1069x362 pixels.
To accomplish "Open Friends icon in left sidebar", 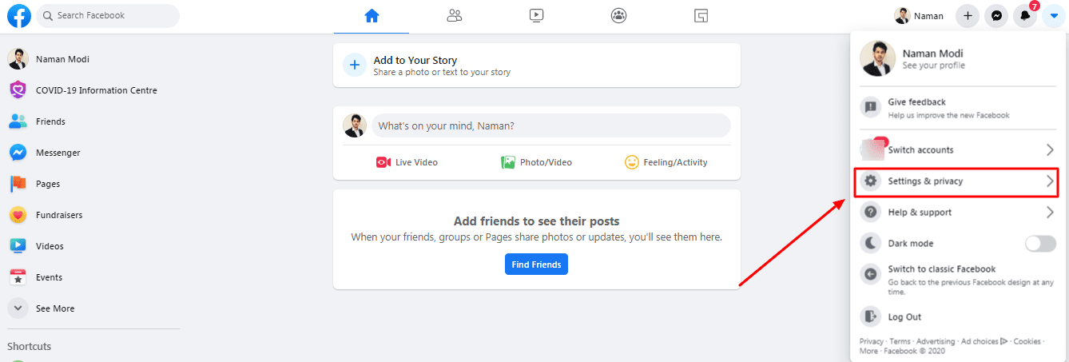I will coord(18,121).
